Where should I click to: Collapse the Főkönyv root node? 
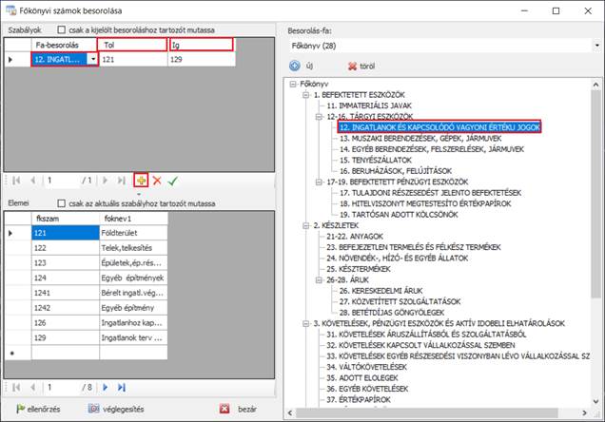pos(293,84)
